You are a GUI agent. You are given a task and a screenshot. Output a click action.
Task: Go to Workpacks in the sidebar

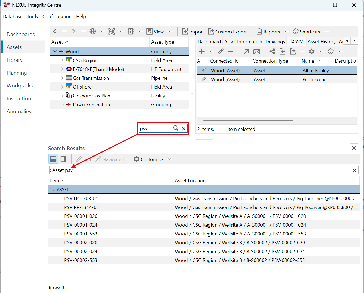click(x=20, y=86)
